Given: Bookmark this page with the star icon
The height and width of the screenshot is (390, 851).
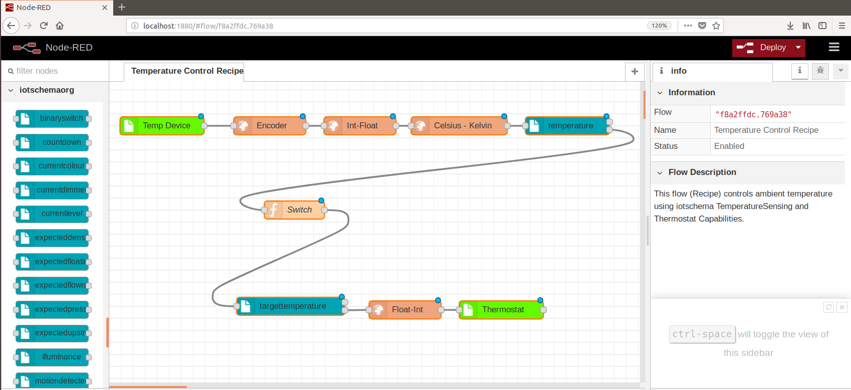Looking at the screenshot, I should coord(716,26).
